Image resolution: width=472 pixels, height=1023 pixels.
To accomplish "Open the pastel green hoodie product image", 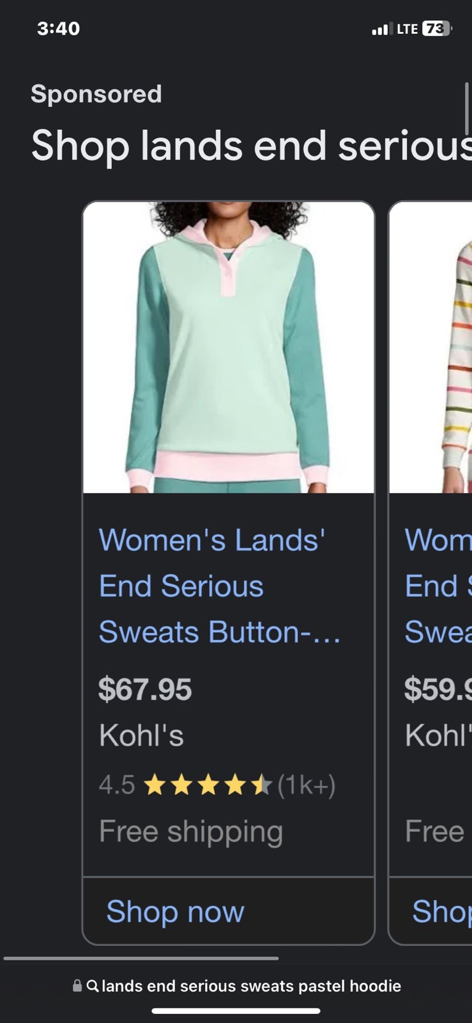I will pyautogui.click(x=229, y=348).
